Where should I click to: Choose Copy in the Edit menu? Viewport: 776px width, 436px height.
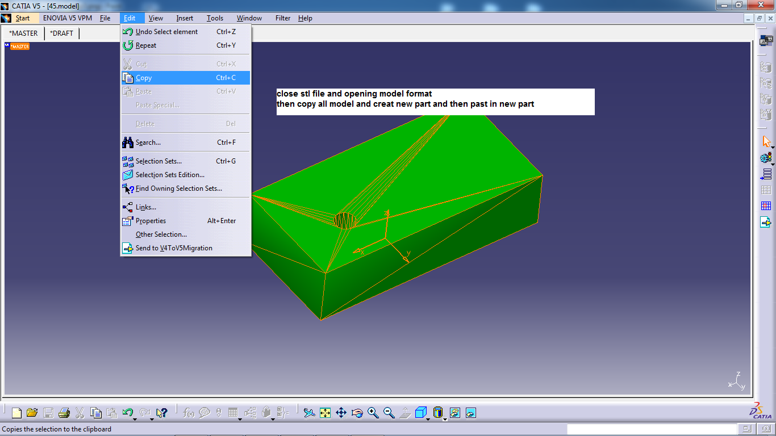click(x=185, y=78)
